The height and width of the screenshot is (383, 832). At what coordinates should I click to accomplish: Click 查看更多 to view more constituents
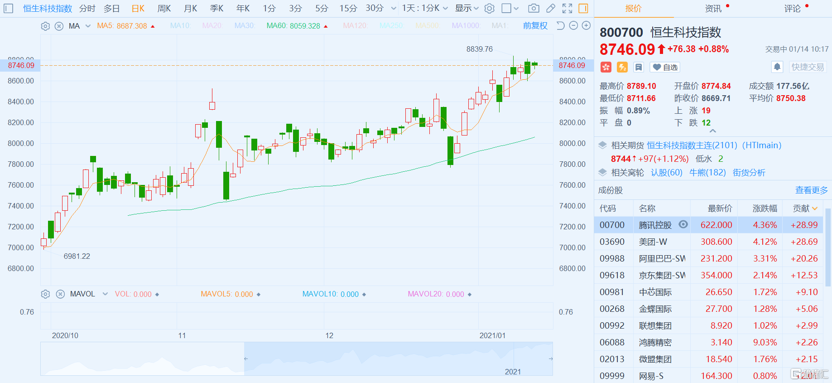point(811,190)
